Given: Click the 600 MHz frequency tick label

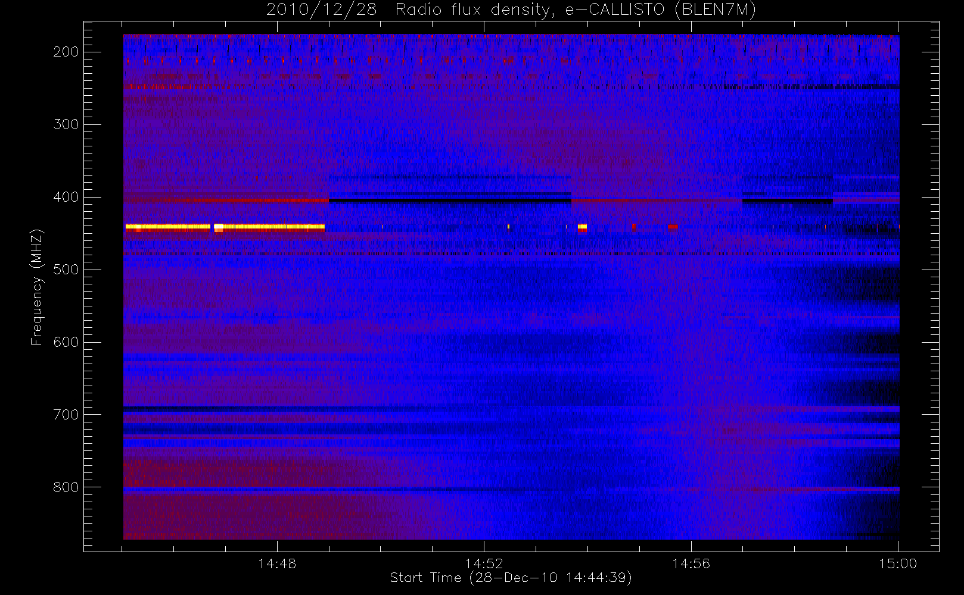Looking at the screenshot, I should click(x=66, y=342).
